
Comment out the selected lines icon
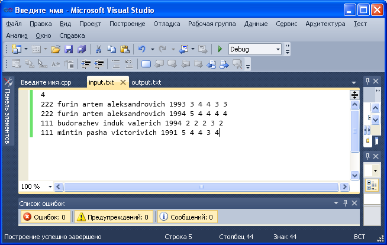pos(116,65)
